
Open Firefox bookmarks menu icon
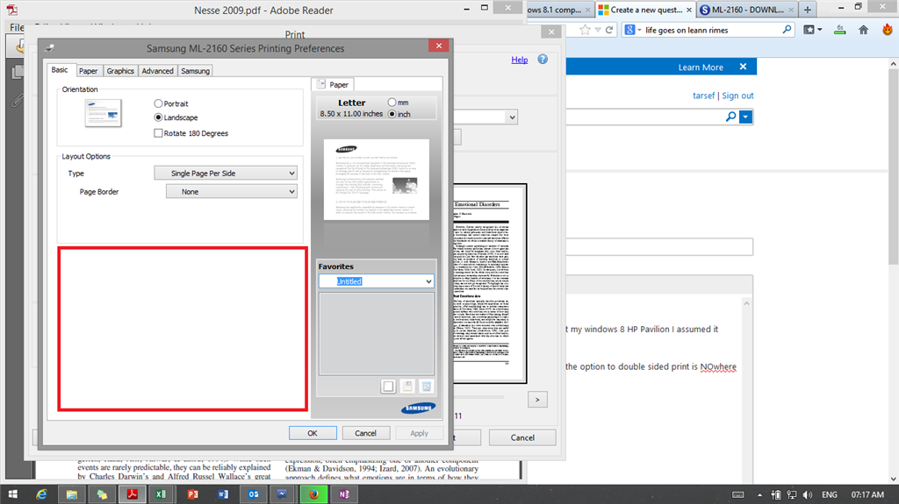coord(812,30)
